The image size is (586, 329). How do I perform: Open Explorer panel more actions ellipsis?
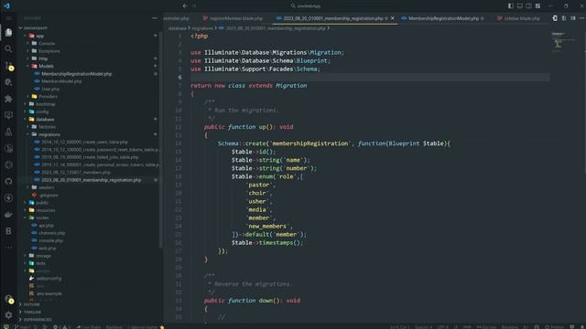point(155,18)
